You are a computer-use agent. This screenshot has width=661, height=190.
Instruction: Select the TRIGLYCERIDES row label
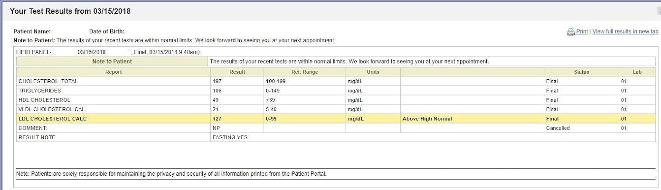click(x=40, y=91)
